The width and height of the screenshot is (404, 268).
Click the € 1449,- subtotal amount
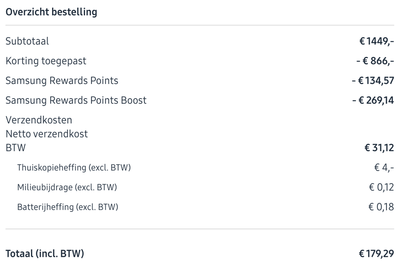point(376,41)
